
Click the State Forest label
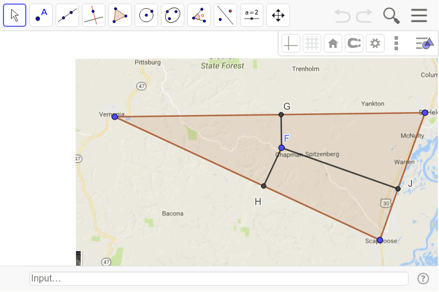[x=222, y=65]
